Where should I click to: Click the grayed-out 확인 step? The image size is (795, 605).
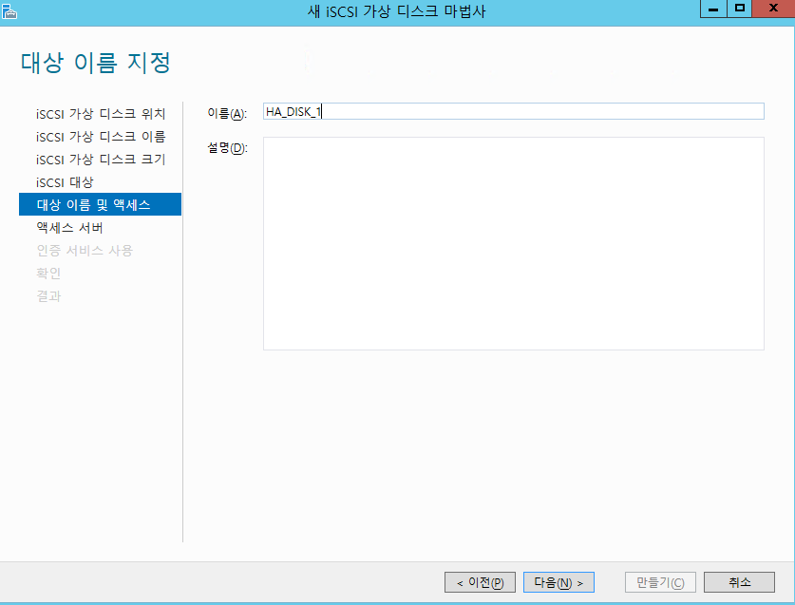[x=48, y=274]
